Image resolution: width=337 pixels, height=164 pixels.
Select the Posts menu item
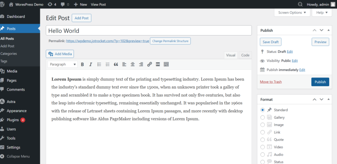point(20,29)
